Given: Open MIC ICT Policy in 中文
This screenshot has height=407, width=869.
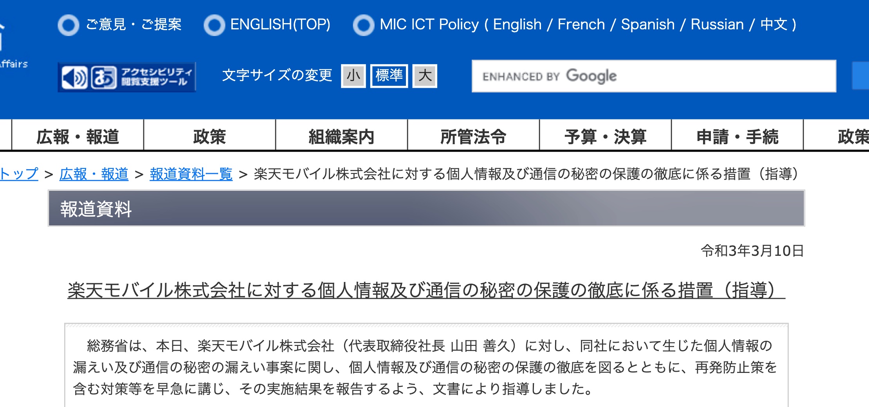Looking at the screenshot, I should 774,25.
